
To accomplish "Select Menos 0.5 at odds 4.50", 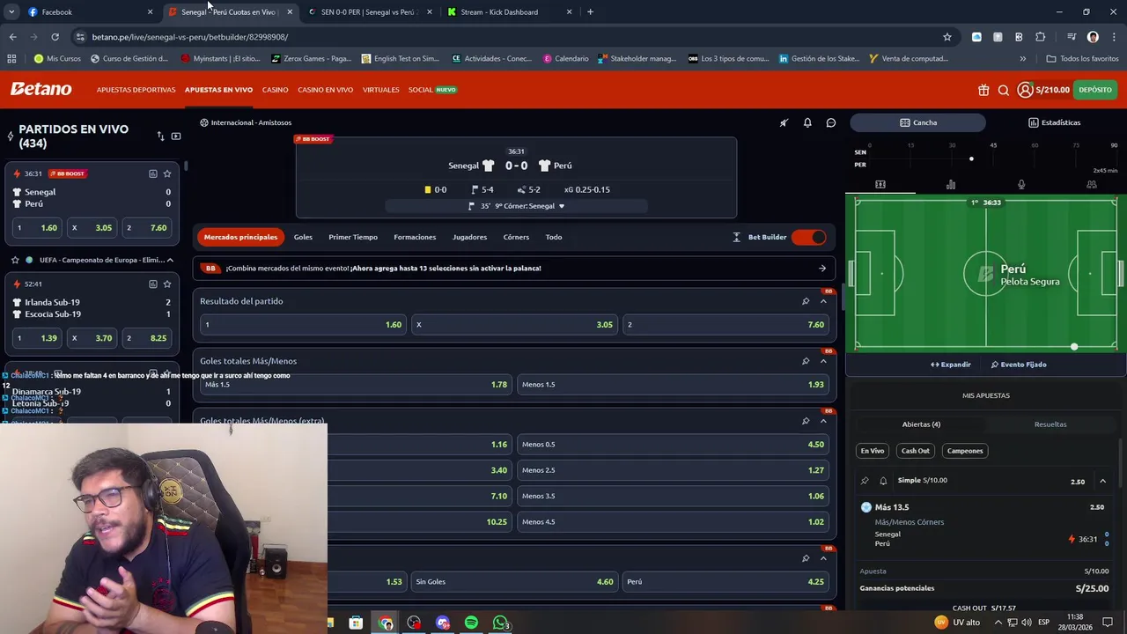I will tap(673, 445).
